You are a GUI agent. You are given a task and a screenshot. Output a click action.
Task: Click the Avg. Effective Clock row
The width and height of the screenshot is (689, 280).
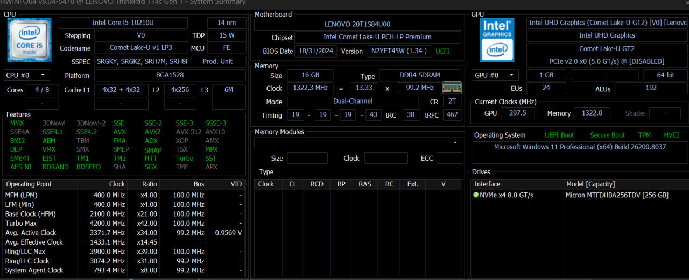pos(124,242)
